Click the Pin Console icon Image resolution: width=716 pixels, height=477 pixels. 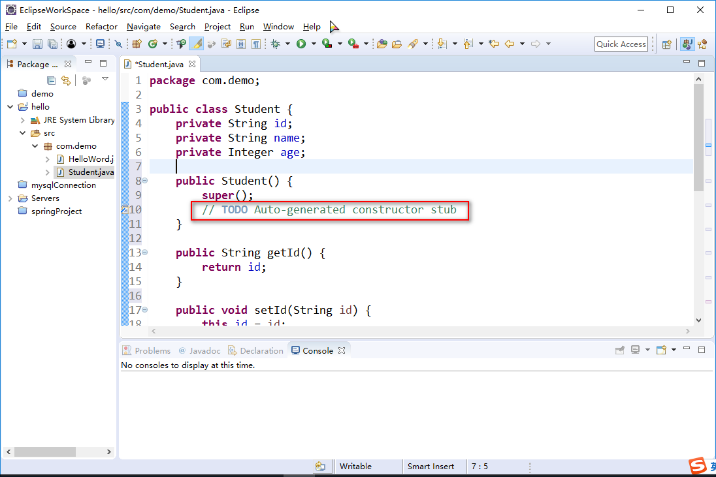coord(620,350)
